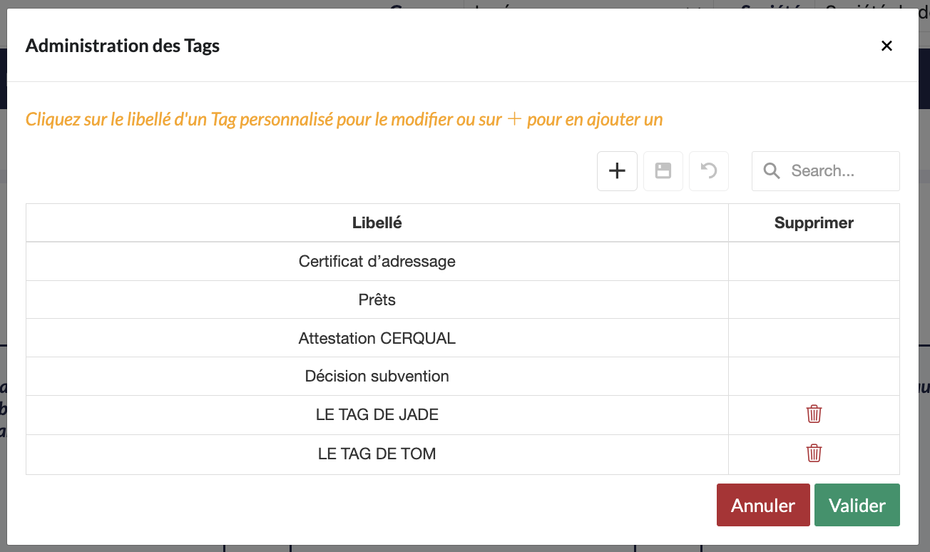The width and height of the screenshot is (930, 552).
Task: Edit the LE TAG DE TOM label
Action: [377, 454]
